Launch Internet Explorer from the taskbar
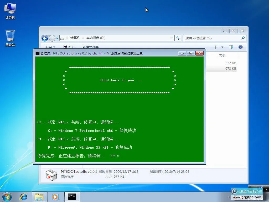269x202 pixels. [x=23, y=196]
